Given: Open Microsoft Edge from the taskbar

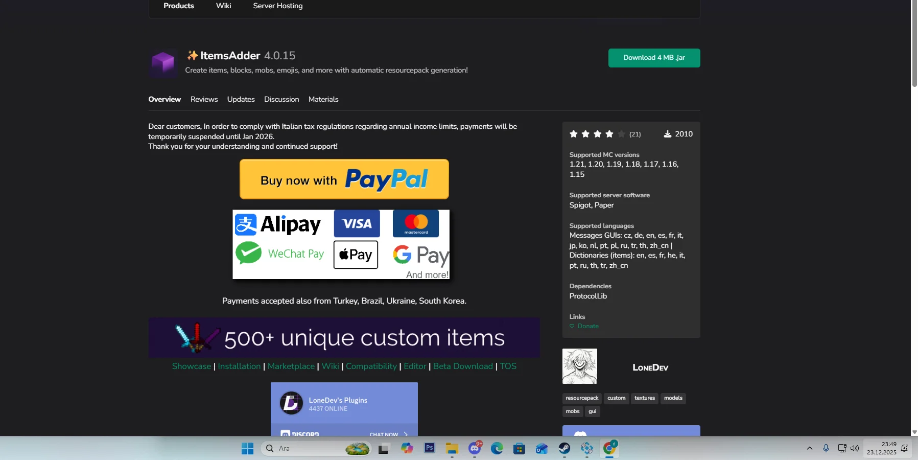Looking at the screenshot, I should tap(497, 448).
